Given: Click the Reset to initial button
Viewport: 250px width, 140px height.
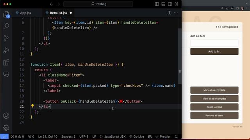Looking at the screenshot, I should click(214, 107).
